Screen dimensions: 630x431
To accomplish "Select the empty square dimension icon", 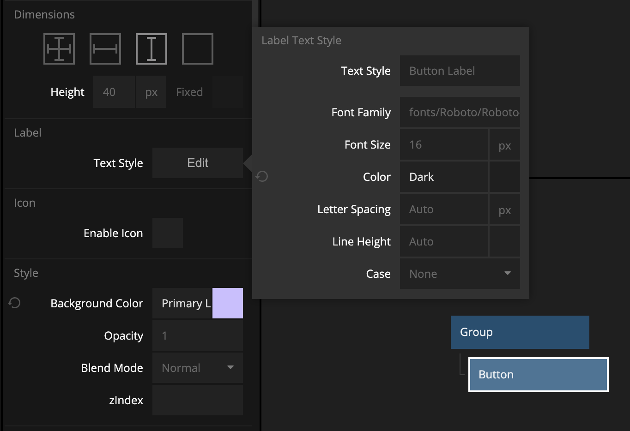I will [198, 49].
